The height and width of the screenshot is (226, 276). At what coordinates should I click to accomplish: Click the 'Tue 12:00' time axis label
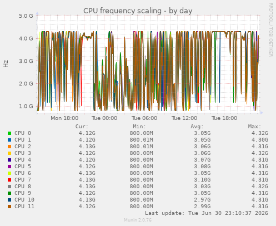click(184, 118)
